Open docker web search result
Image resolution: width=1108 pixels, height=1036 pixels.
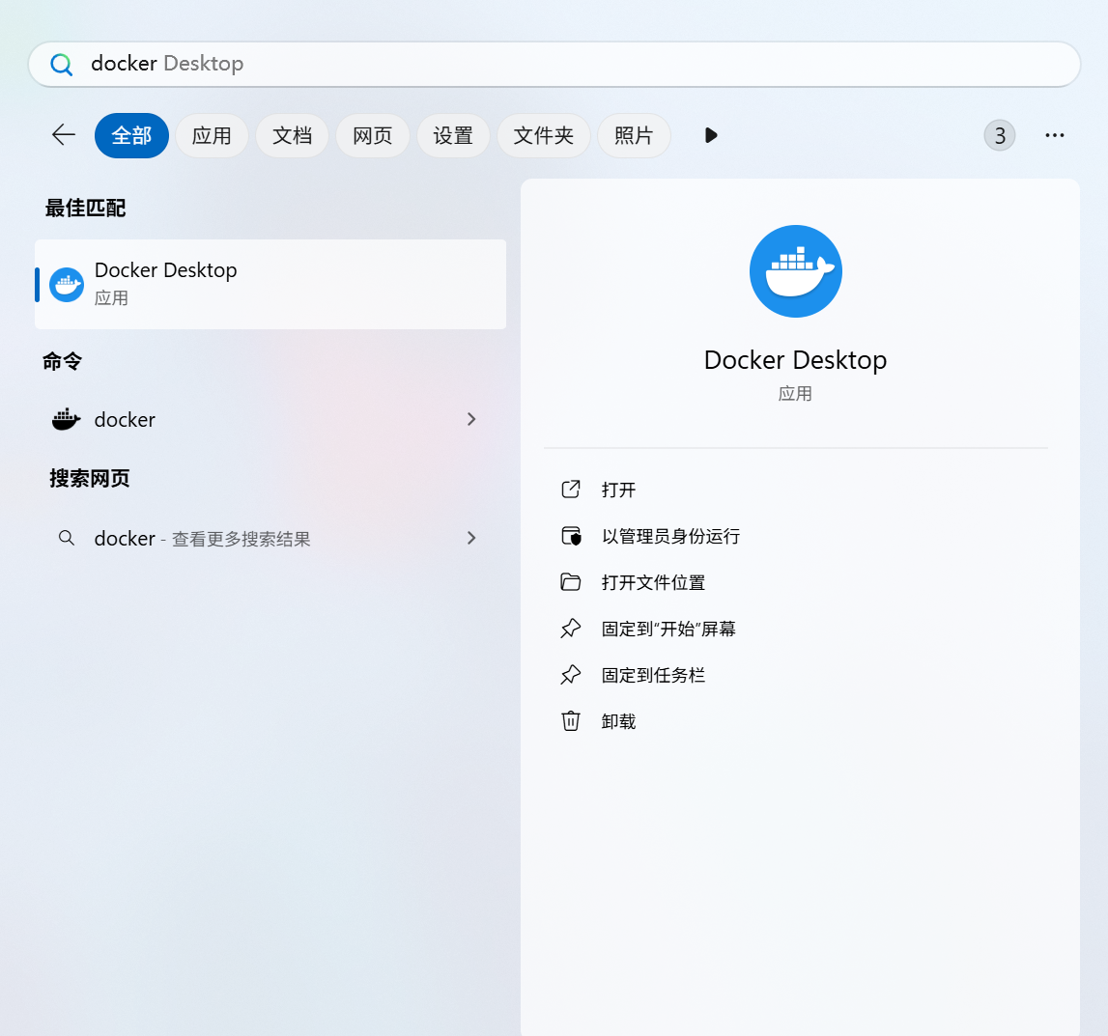coord(270,538)
